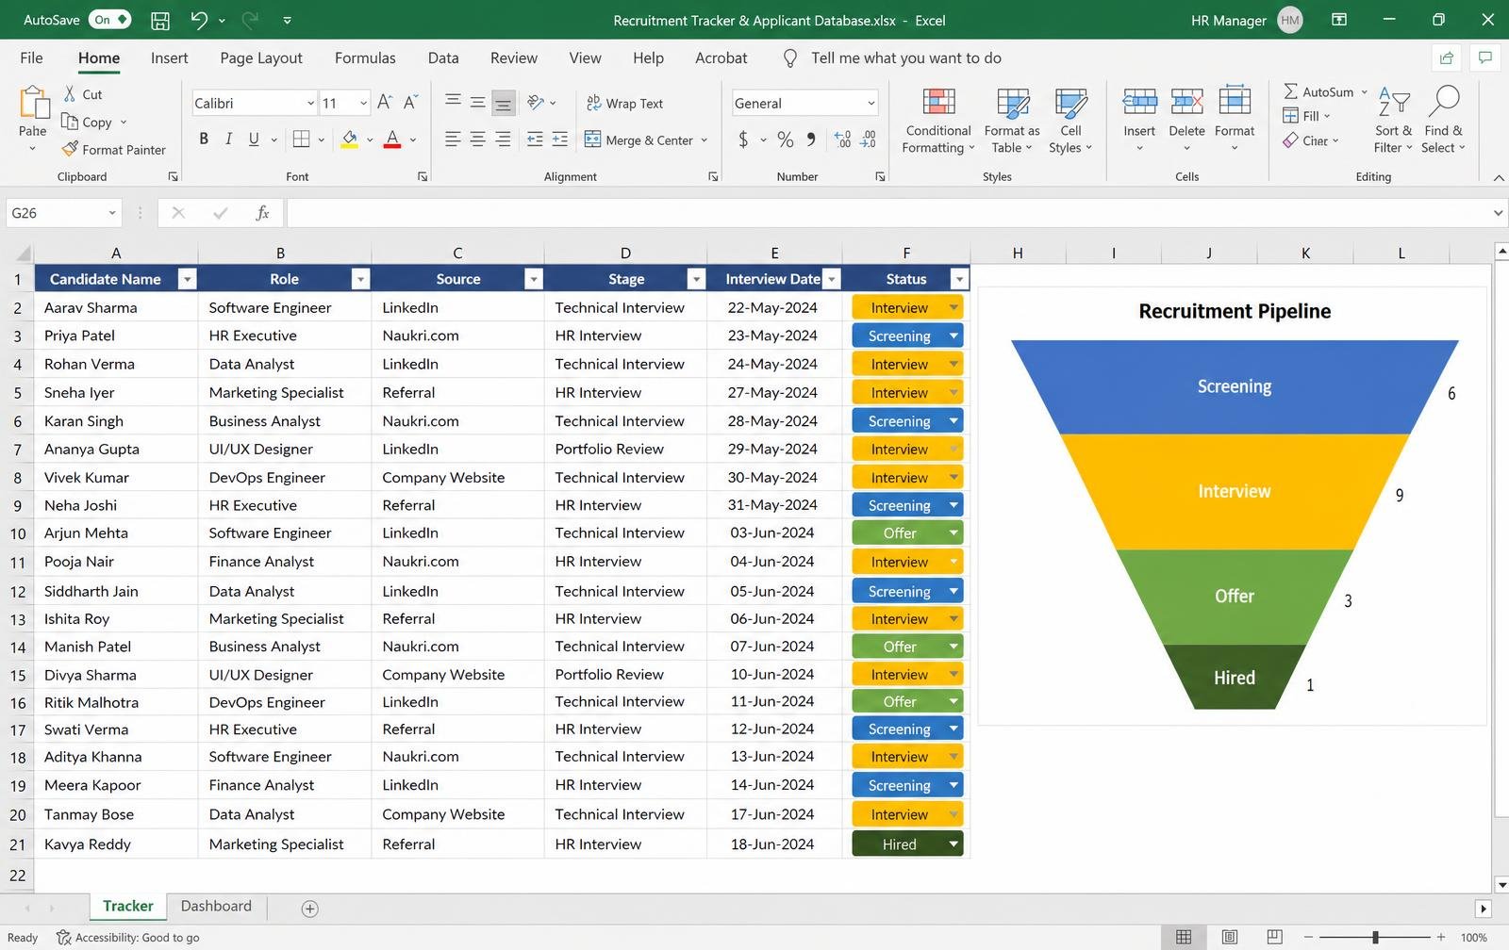The width and height of the screenshot is (1509, 950).
Task: Click the Orientation text angle icon
Action: (x=536, y=102)
